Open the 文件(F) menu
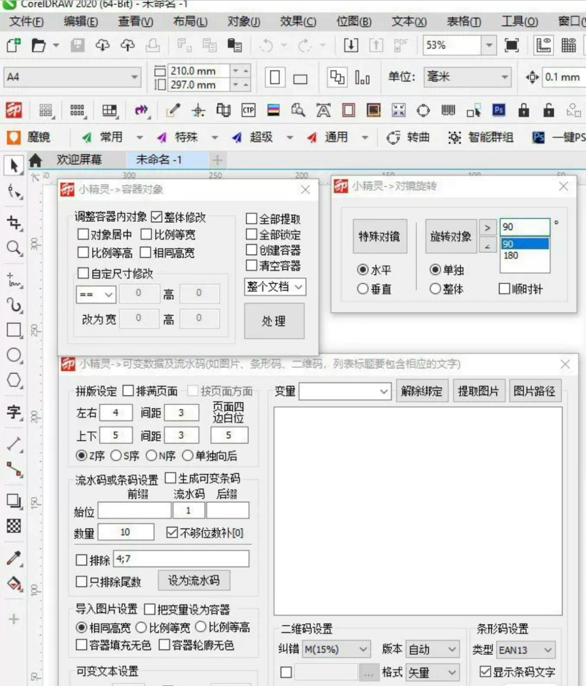The width and height of the screenshot is (586, 686). (26, 22)
